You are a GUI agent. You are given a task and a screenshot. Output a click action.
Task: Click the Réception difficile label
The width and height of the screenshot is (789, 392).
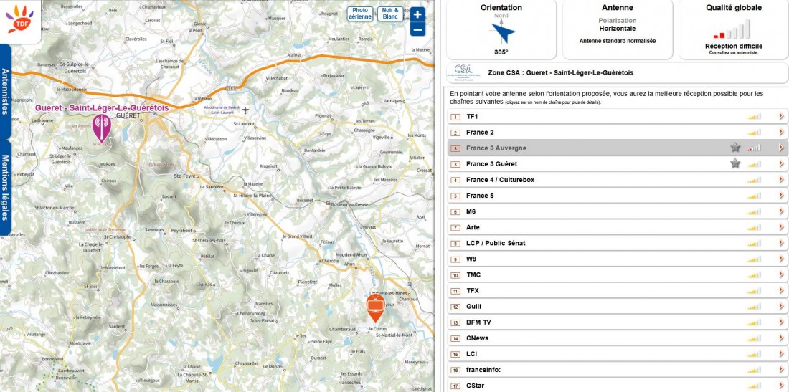734,47
